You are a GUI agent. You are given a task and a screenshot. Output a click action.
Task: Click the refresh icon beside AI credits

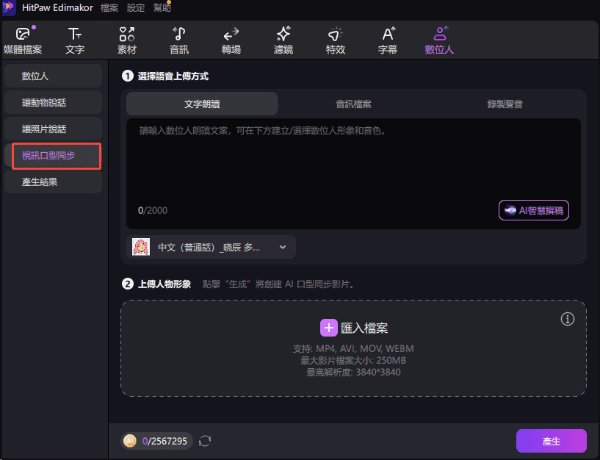tap(204, 441)
